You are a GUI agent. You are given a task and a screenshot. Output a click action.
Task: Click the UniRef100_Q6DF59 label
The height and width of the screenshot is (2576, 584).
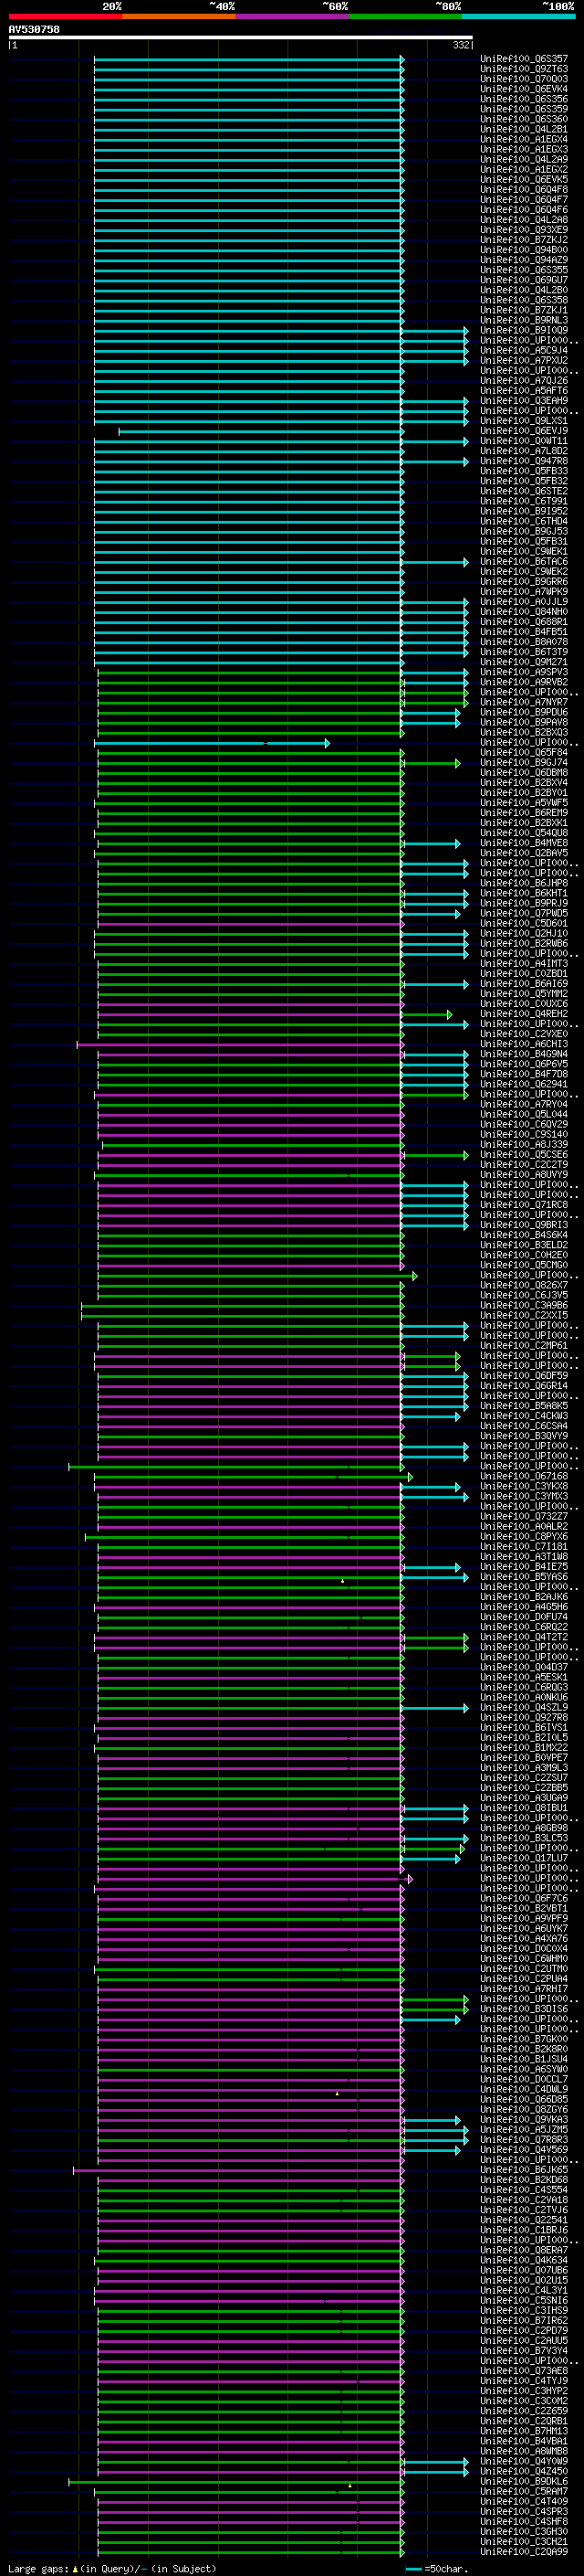(524, 1376)
